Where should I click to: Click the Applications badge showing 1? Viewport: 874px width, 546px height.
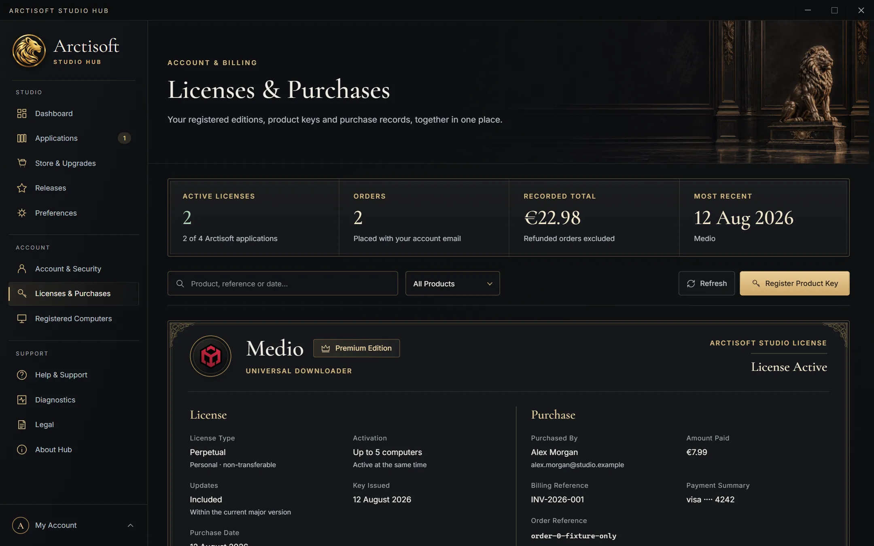(x=124, y=138)
